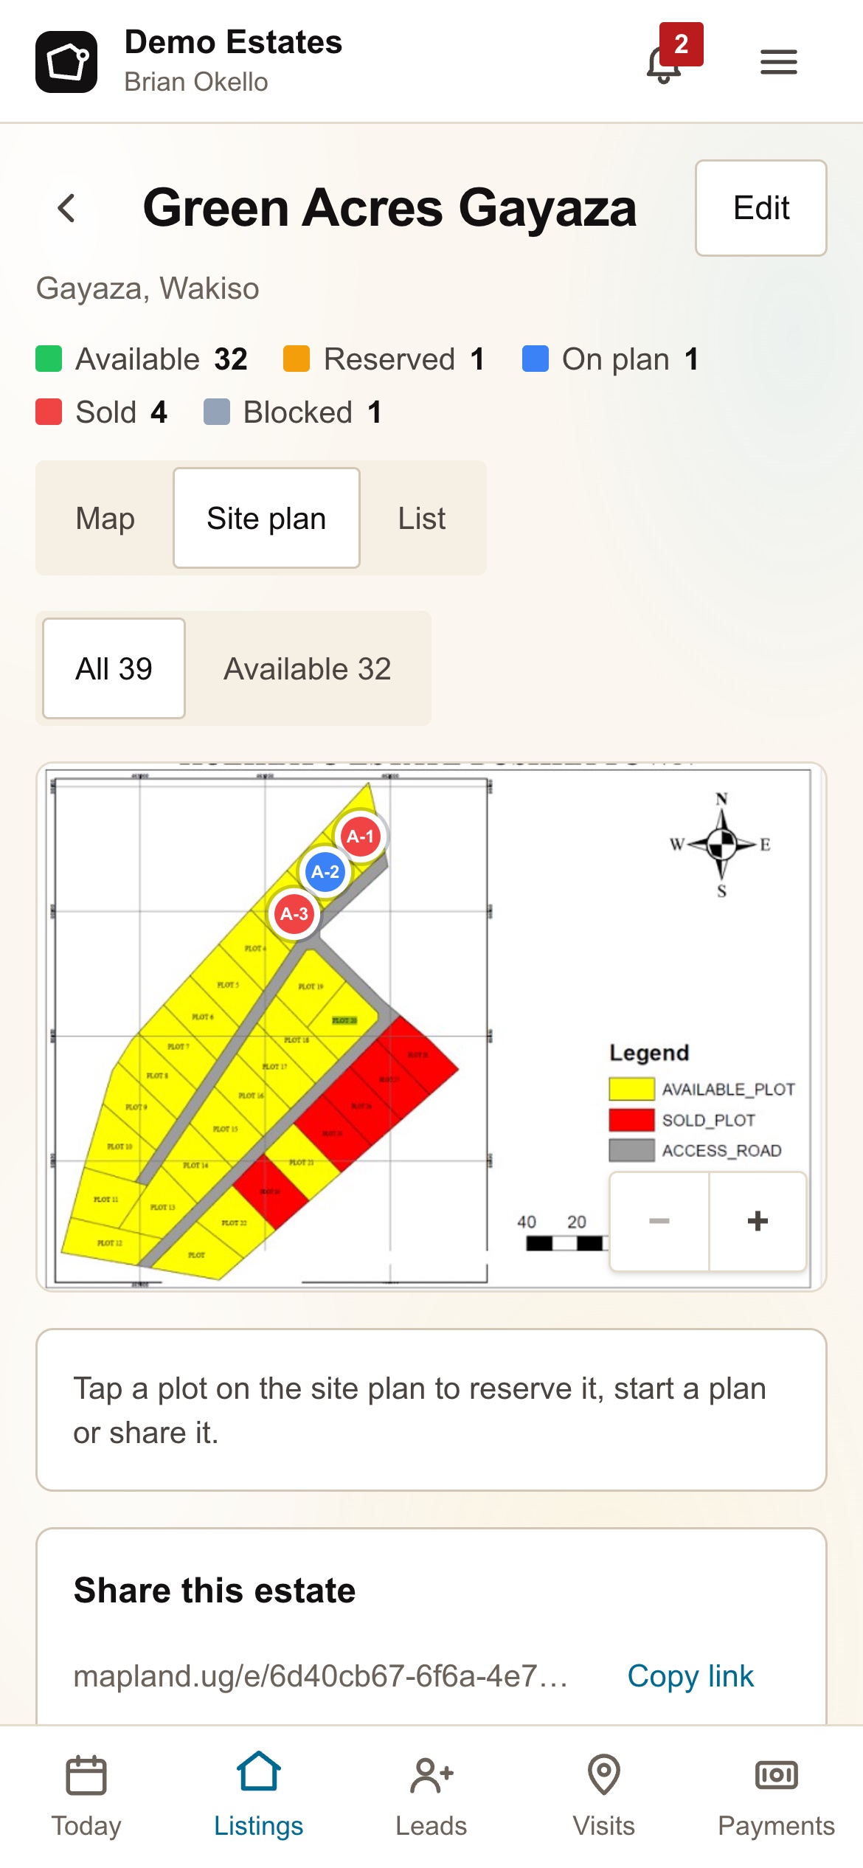The height and width of the screenshot is (1868, 863).
Task: Tap the Green Acres Gayaza title
Action: tap(389, 208)
